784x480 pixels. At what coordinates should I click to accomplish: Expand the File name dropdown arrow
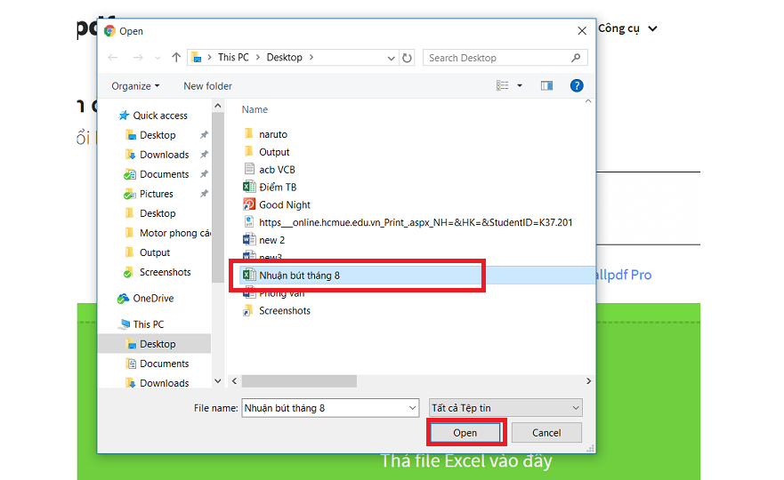[413, 408]
